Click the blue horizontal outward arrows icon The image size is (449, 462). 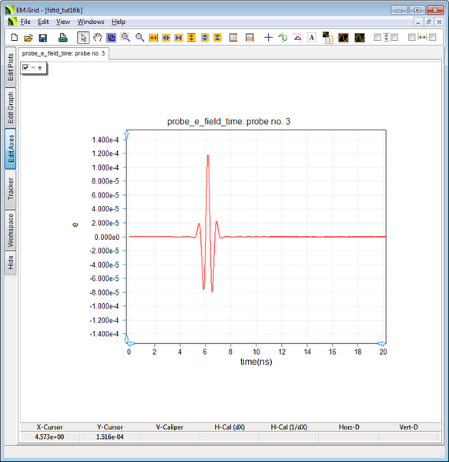pos(166,38)
